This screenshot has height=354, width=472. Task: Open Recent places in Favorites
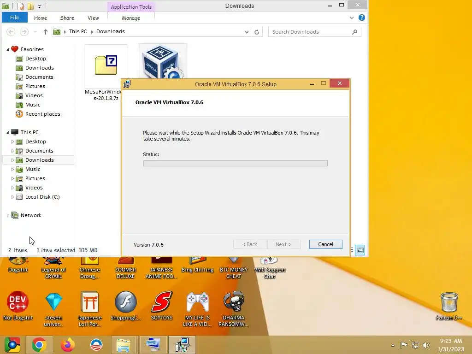[42, 114]
